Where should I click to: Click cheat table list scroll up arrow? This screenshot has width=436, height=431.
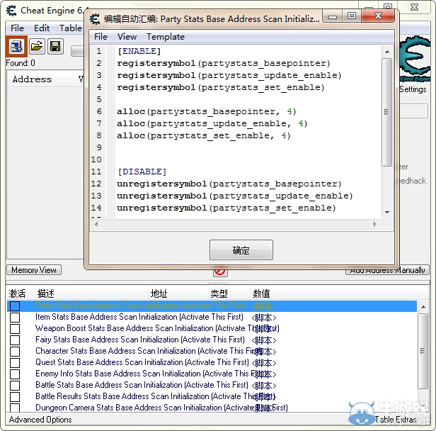[423, 307]
